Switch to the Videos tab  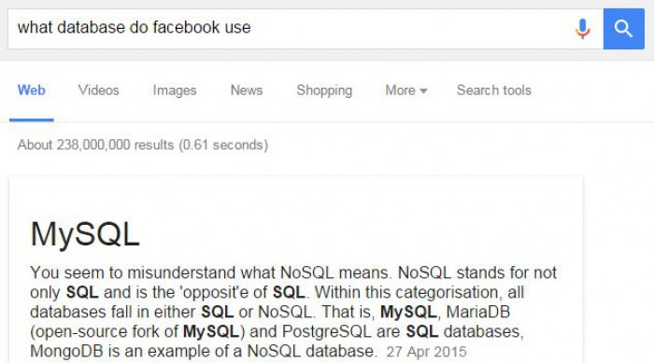click(x=98, y=90)
